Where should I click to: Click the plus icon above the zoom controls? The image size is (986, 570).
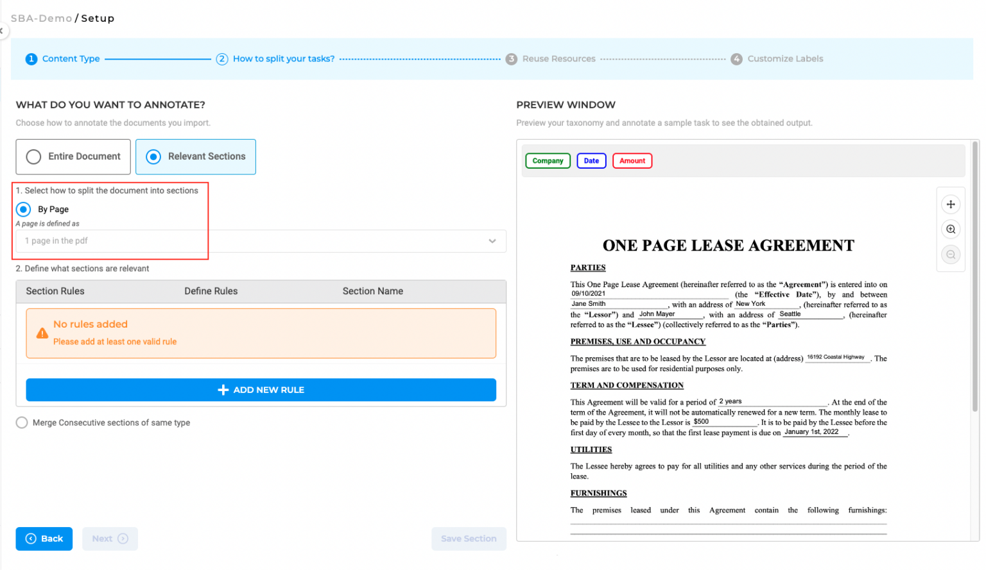click(x=951, y=204)
